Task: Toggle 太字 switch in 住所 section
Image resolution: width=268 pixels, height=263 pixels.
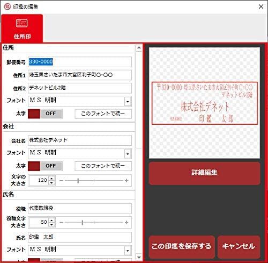Action: coord(45,113)
